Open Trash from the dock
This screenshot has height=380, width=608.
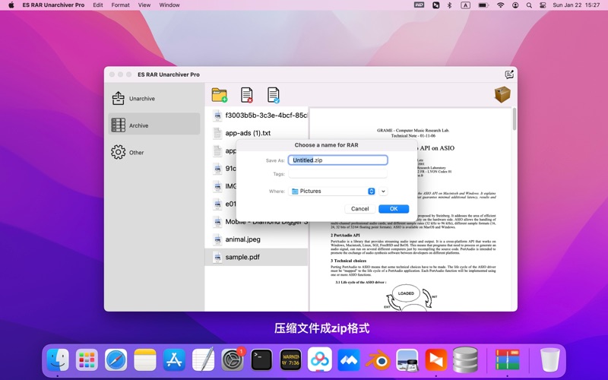tap(549, 359)
